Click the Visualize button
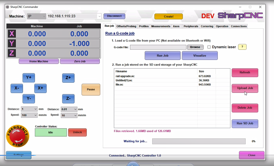Viewport: 274px width, 166px height. pos(200,56)
